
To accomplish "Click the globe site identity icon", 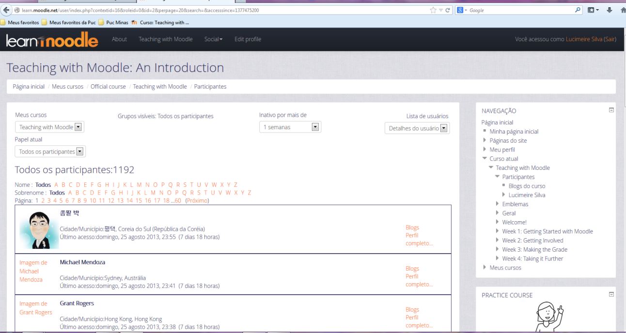I will click(17, 11).
